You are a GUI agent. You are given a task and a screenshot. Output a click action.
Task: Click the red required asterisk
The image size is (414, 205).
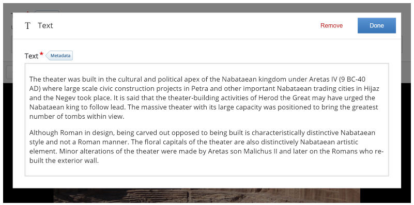(41, 54)
